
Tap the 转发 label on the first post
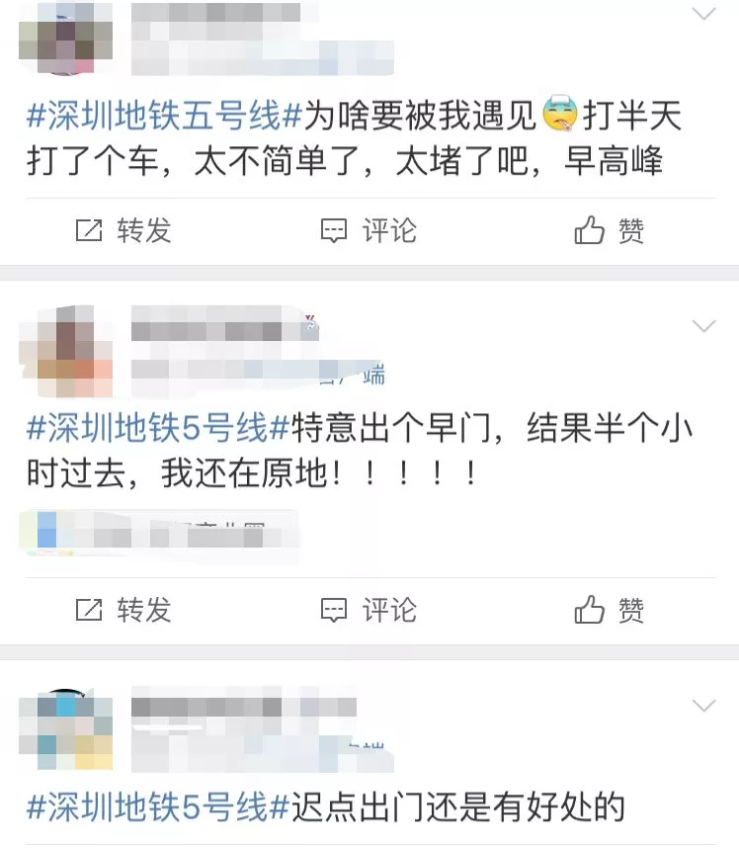(x=144, y=231)
